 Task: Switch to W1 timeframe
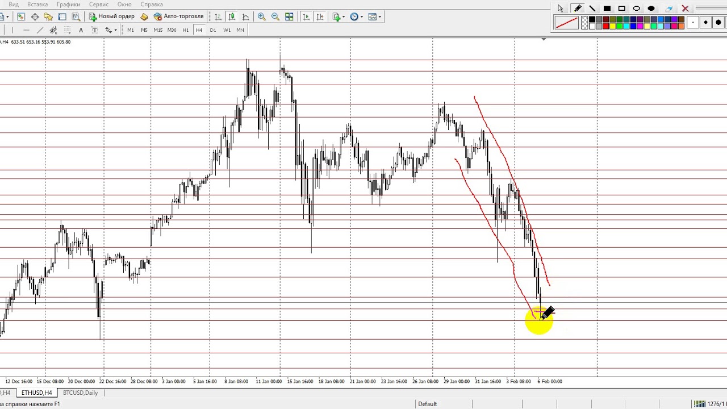(227, 30)
